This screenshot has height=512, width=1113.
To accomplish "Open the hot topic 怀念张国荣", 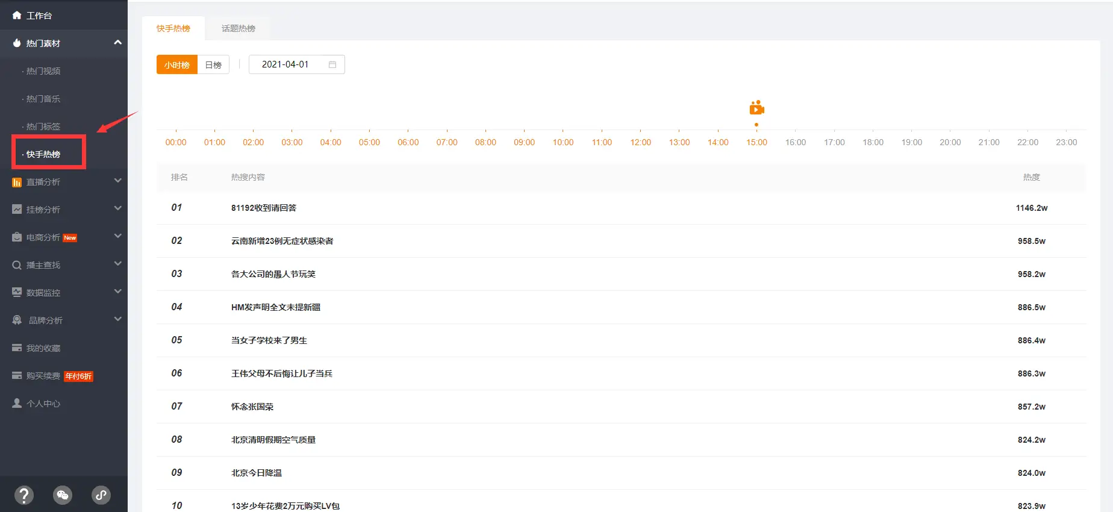I will pyautogui.click(x=252, y=407).
